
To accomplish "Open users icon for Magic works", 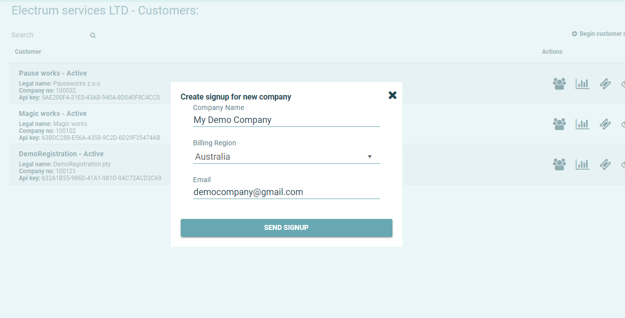I will (559, 124).
